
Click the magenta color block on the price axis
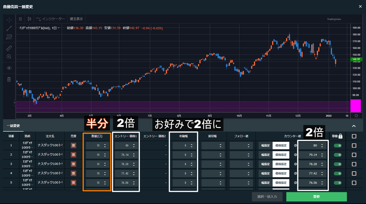point(356,106)
